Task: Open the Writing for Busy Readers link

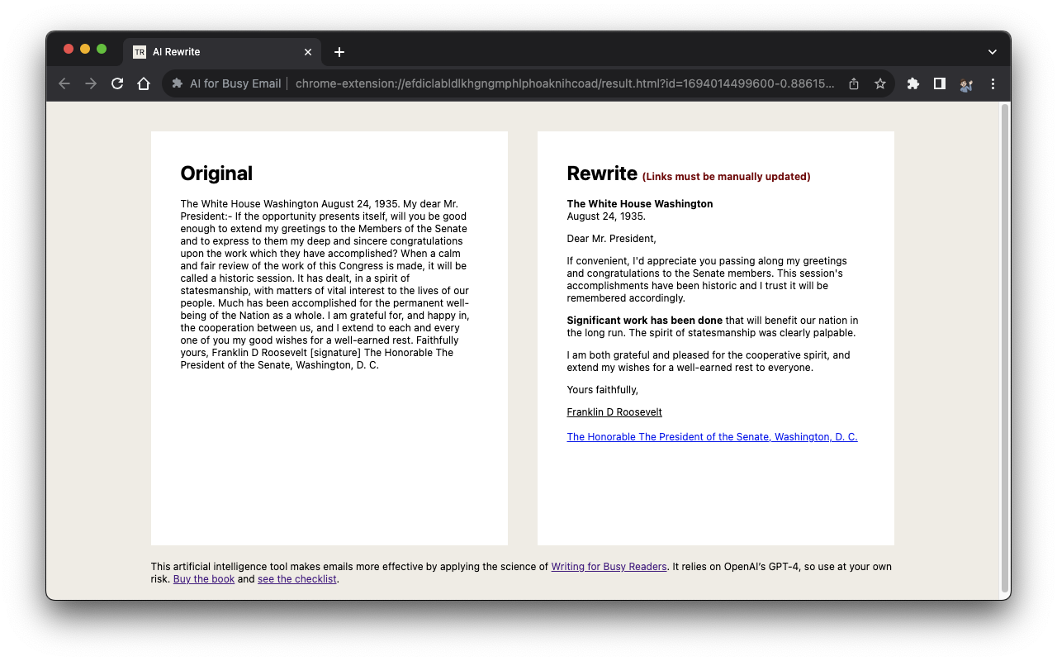Action: click(x=609, y=566)
